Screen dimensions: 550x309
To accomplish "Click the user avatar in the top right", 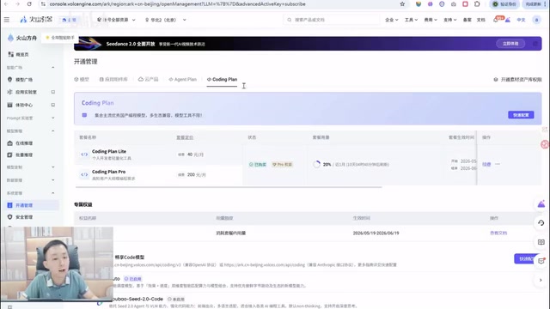I will 536,20.
